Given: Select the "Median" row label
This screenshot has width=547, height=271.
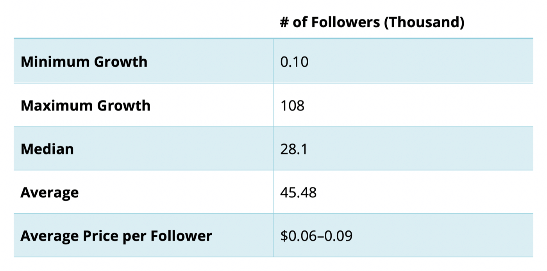Looking at the screenshot, I should pyautogui.click(x=47, y=149).
